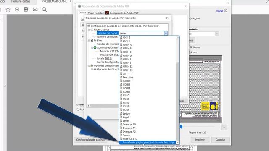The height and width of the screenshot is (151, 269).
Task: Click the cloud upload icon
Action: click(17, 9)
